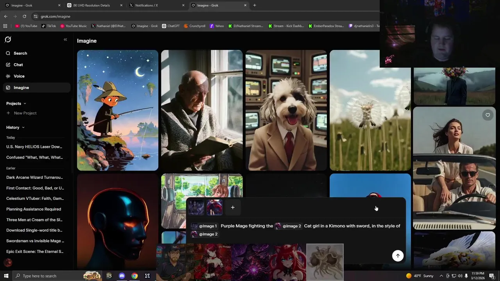Open the Crunchyroll bookmark
The image size is (500, 281).
coord(194,26)
